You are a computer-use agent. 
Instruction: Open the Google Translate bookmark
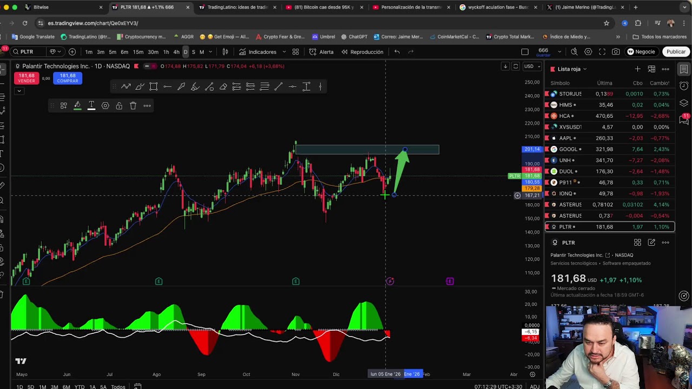[x=34, y=37]
